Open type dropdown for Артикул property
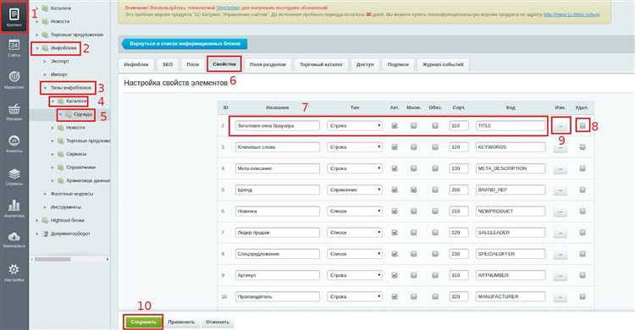Image resolution: width=635 pixels, height=330 pixels. click(355, 275)
